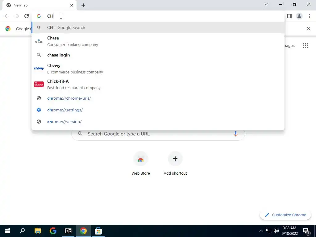
Task: Open File Explorer from taskbar
Action: click(38, 231)
